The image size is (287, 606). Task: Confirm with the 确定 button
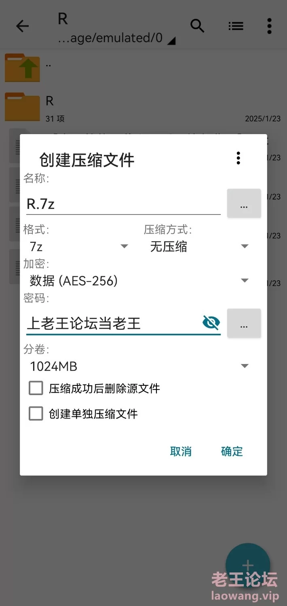232,451
